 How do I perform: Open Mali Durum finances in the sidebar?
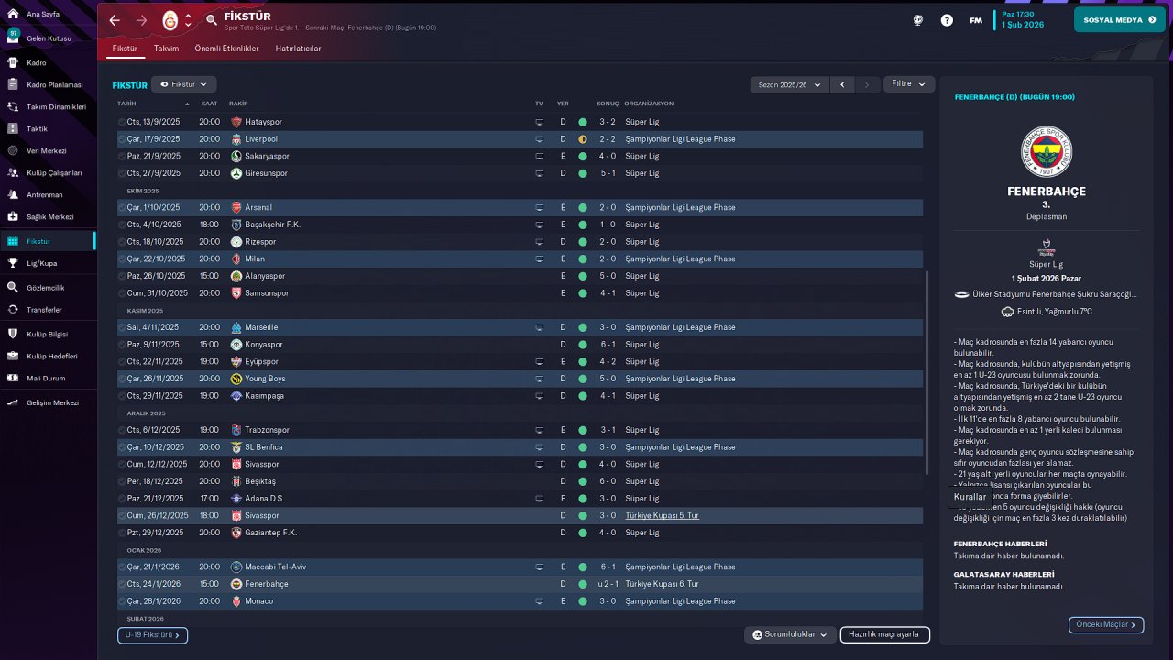pyautogui.click(x=48, y=378)
